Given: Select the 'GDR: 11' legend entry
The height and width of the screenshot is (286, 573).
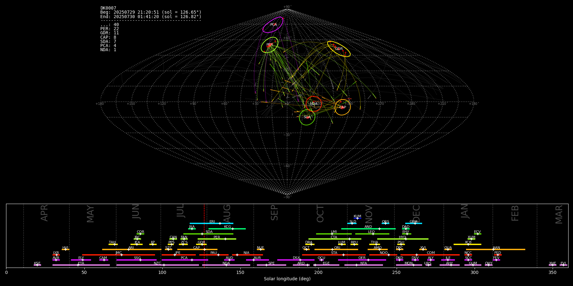Looking at the screenshot, I should click(110, 33).
